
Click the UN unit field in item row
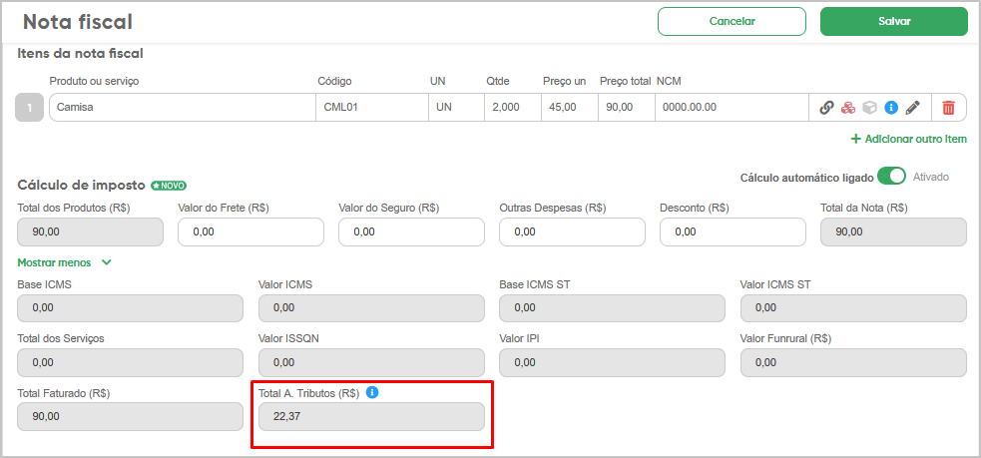pyautogui.click(x=456, y=107)
